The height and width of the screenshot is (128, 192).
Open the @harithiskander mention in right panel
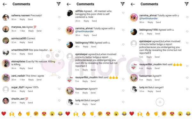pos(148,18)
